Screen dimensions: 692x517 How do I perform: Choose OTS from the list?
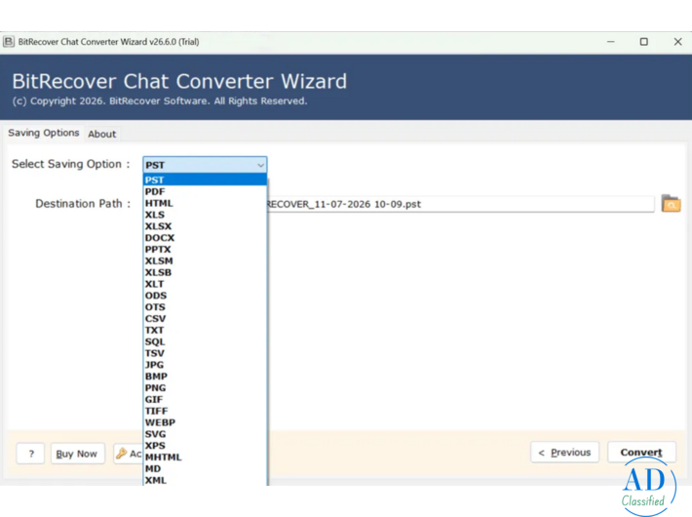point(205,306)
